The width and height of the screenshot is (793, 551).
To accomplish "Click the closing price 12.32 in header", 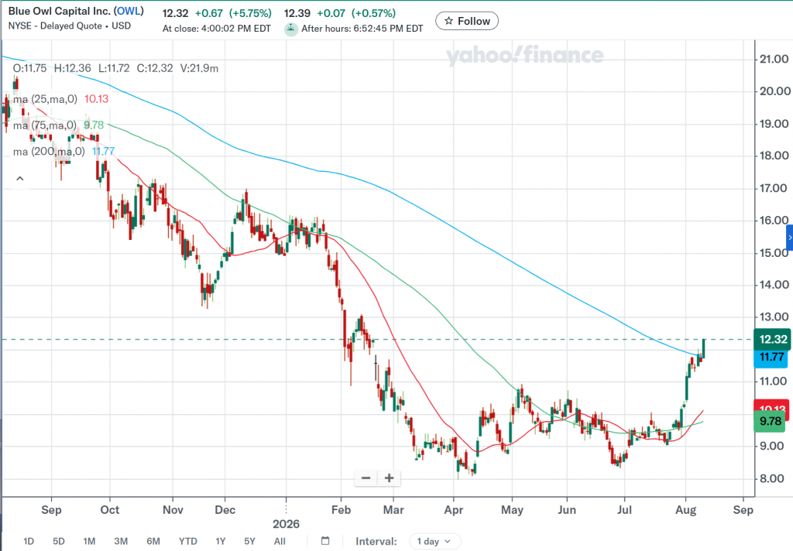I will click(x=175, y=13).
